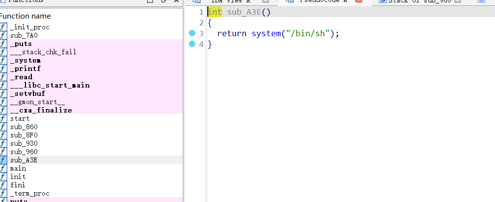The width and height of the screenshot is (495, 202).
Task: Click the f icon beside _printf
Action: click(x=3, y=68)
